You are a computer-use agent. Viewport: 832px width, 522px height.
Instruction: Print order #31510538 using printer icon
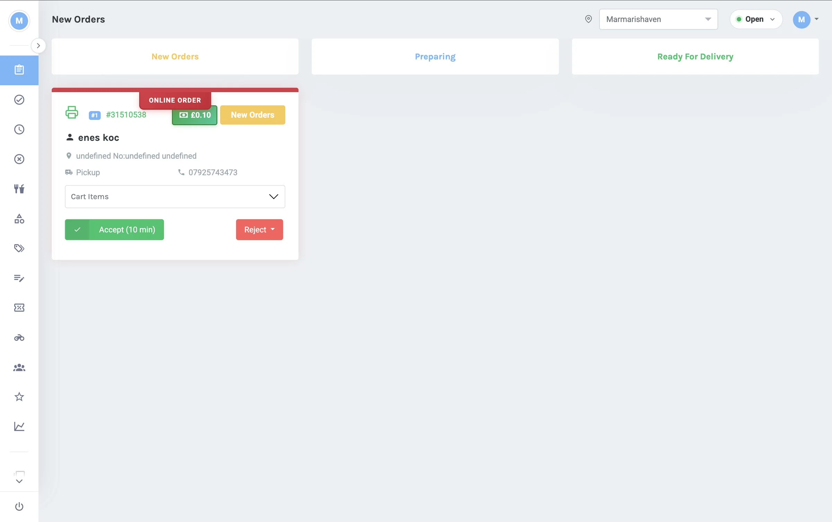click(x=72, y=112)
